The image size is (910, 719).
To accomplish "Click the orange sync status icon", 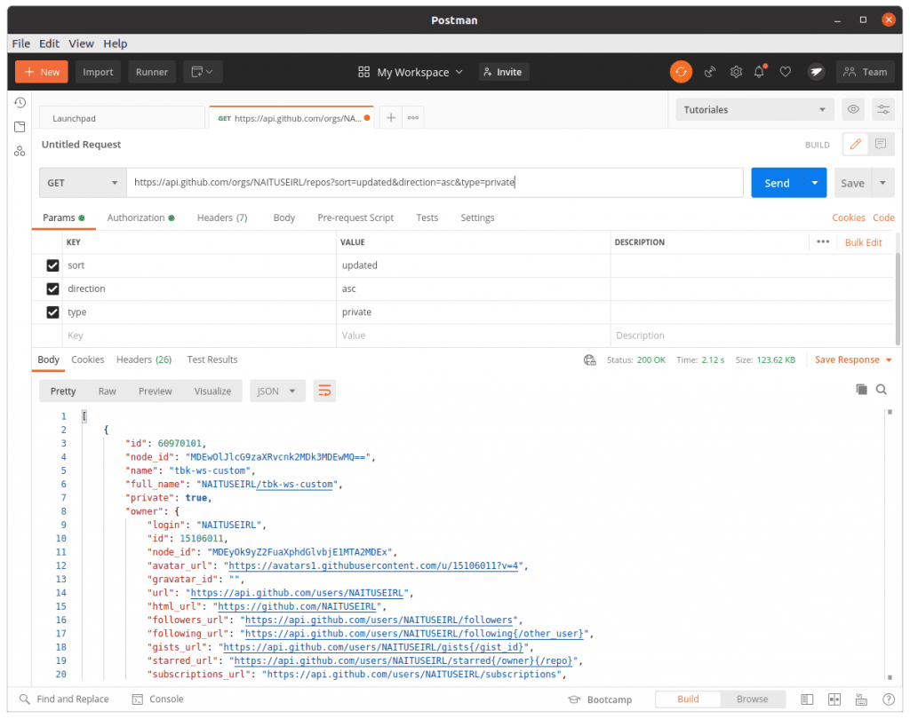I will 681,72.
